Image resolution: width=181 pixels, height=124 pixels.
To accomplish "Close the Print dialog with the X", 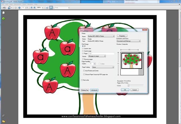I will pyautogui.click(x=145, y=30).
